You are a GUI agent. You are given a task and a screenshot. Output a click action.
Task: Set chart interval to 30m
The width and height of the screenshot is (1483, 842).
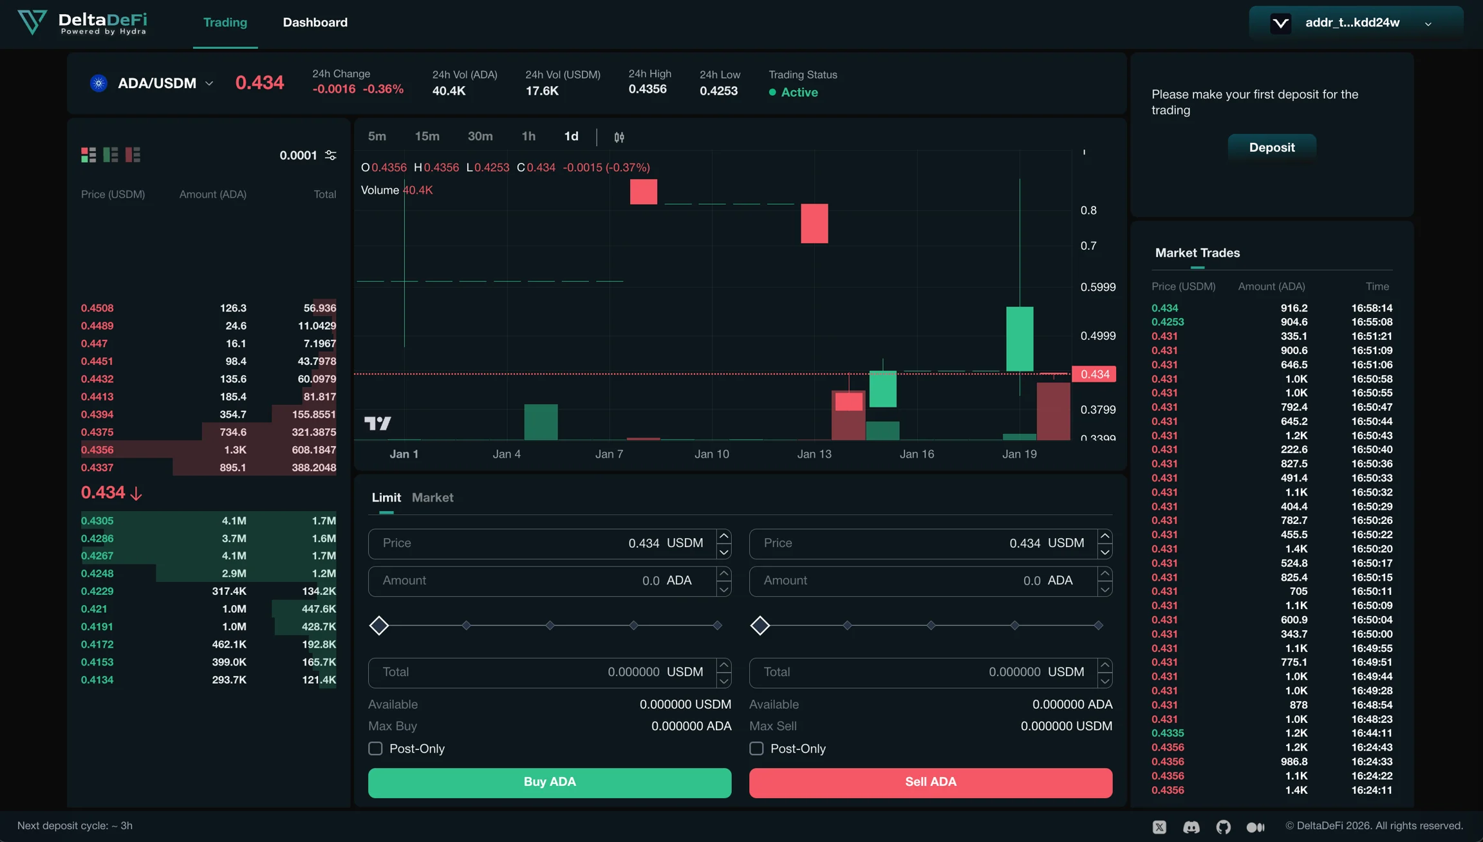[x=480, y=136]
